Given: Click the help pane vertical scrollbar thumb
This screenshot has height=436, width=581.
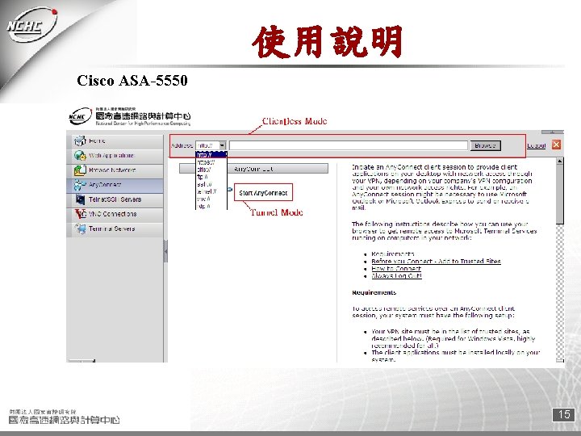Looking at the screenshot, I should [559, 195].
